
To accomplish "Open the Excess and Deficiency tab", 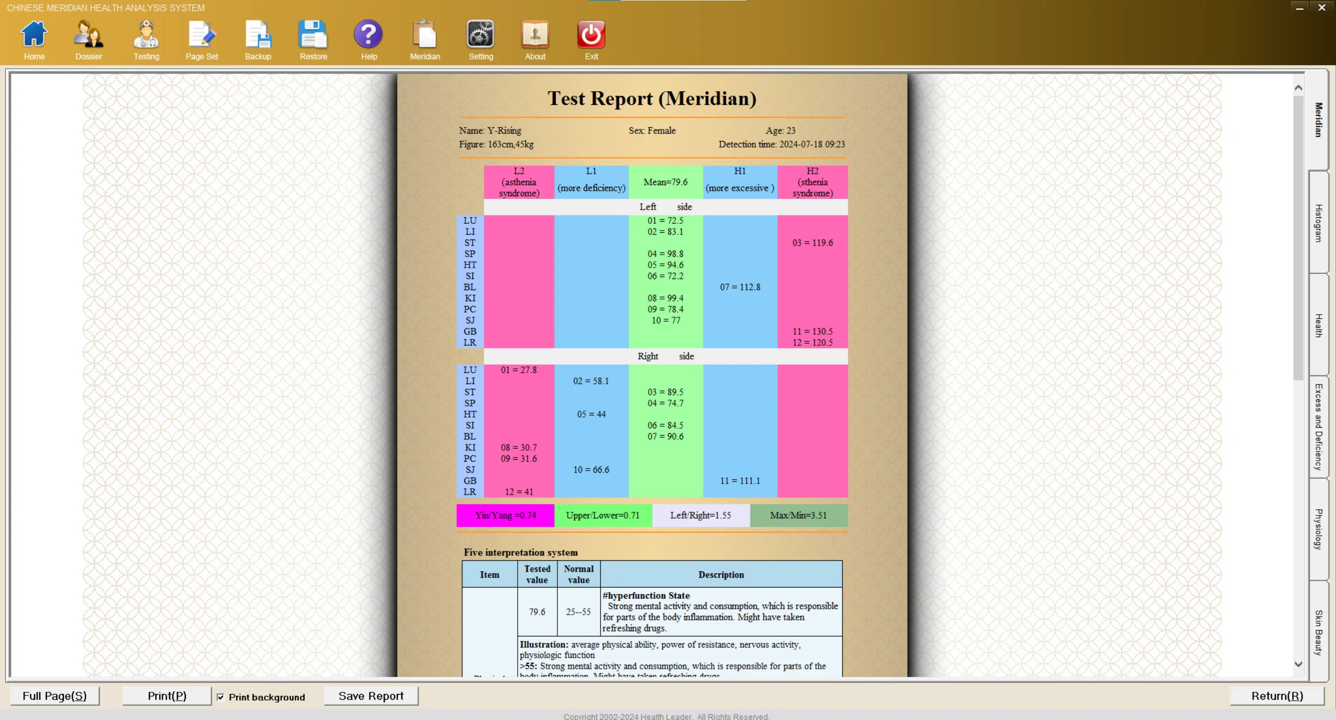I will click(x=1318, y=427).
